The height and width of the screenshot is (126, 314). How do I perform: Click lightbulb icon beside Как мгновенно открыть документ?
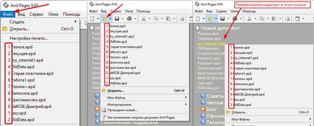tap(104, 117)
